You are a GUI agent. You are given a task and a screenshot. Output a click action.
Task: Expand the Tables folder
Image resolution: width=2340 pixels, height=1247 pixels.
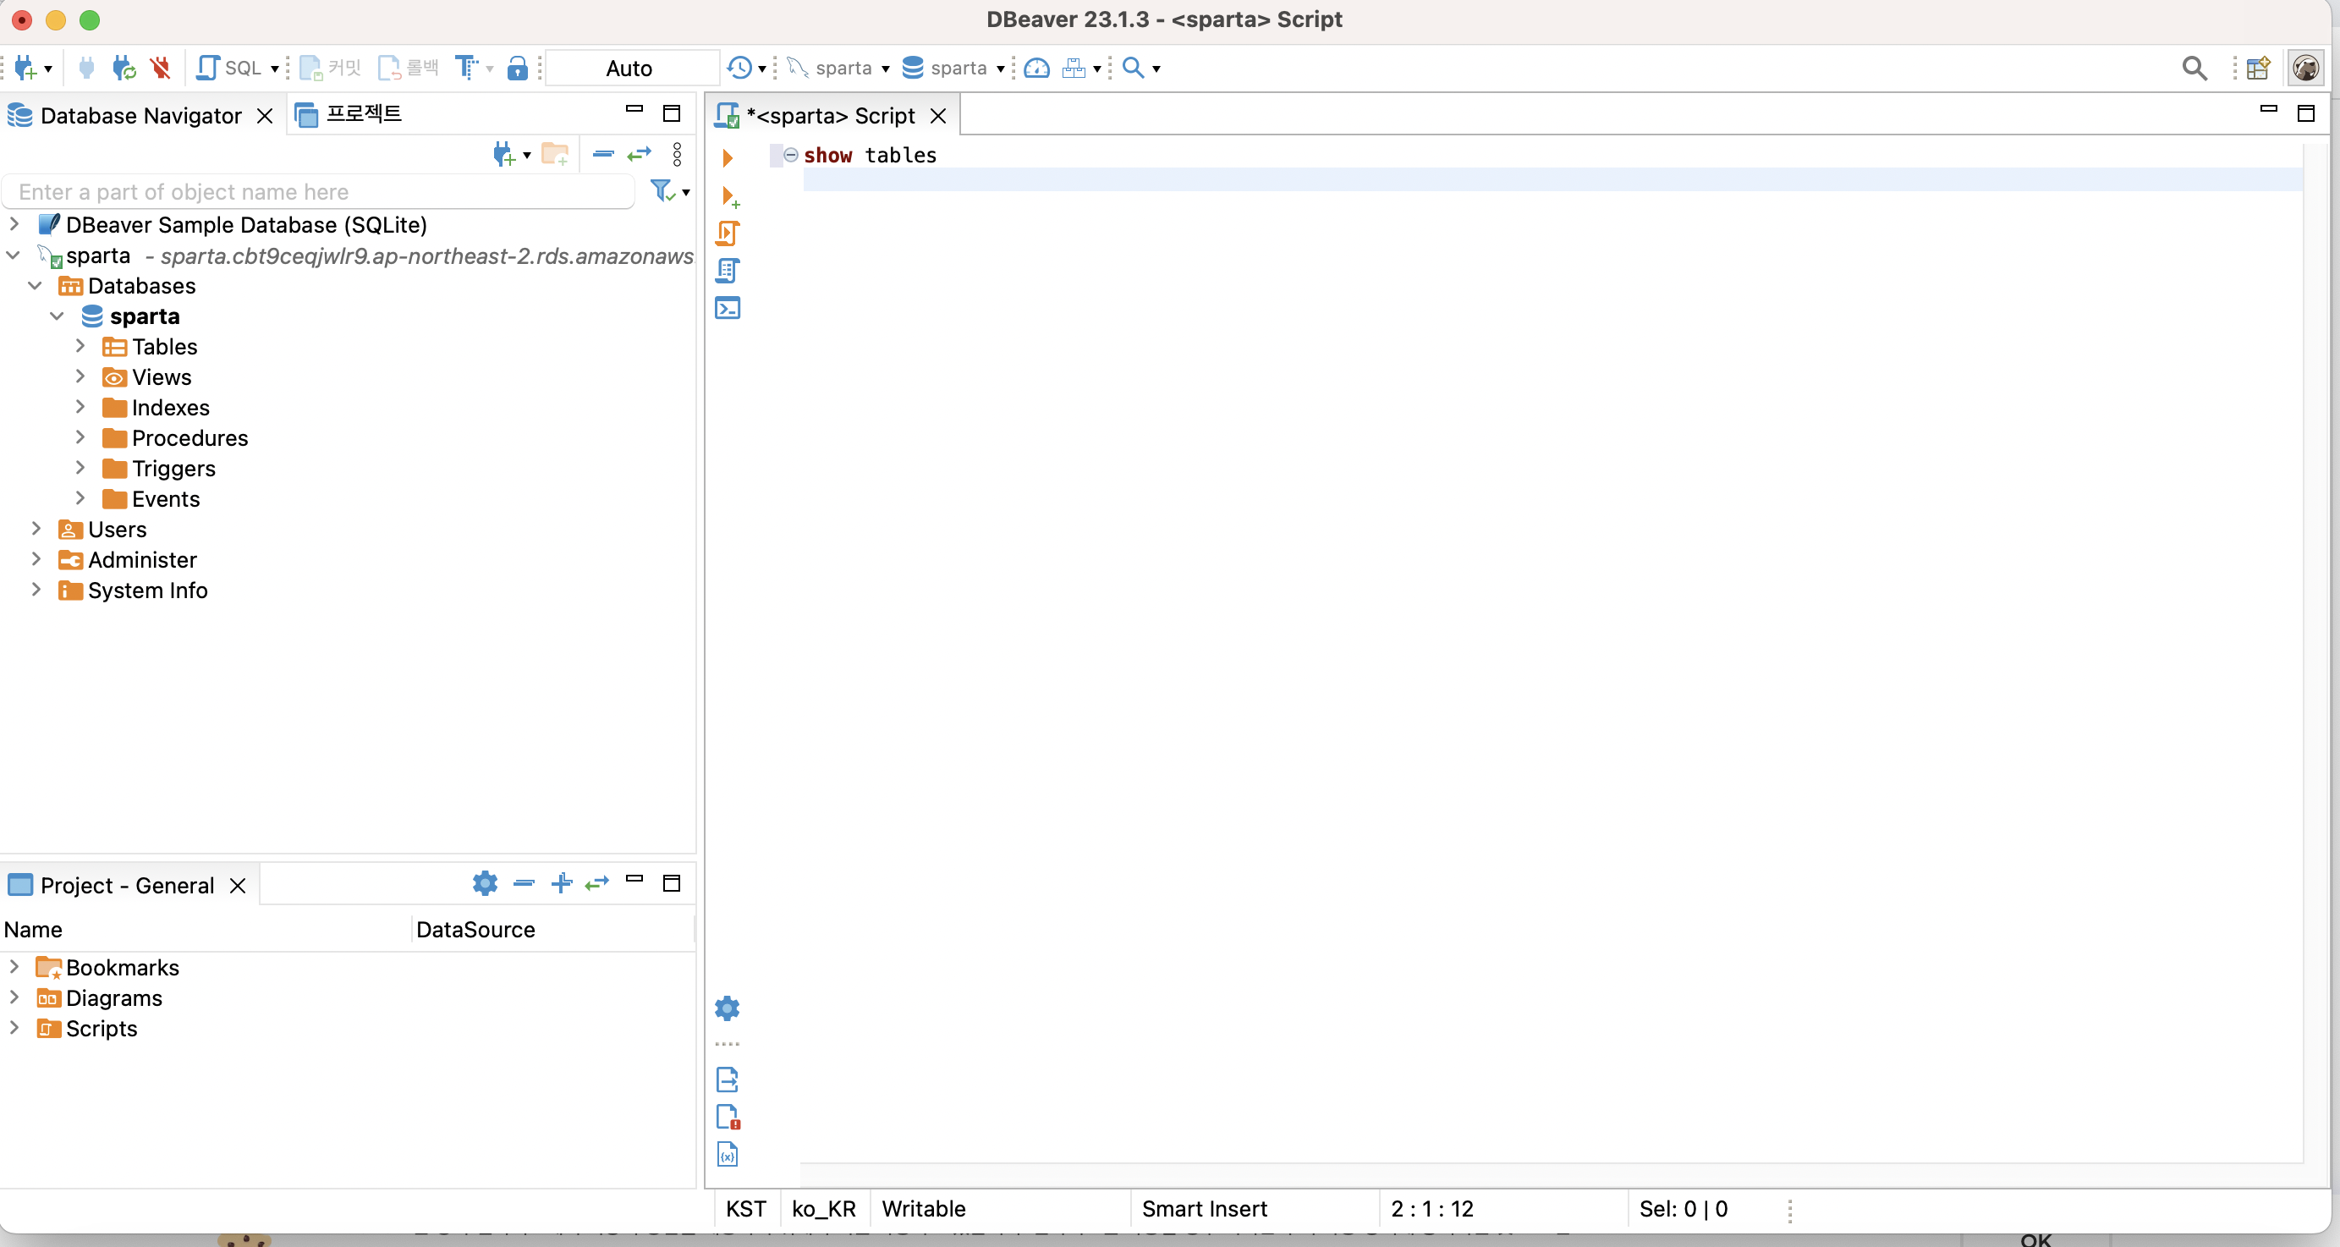80,346
